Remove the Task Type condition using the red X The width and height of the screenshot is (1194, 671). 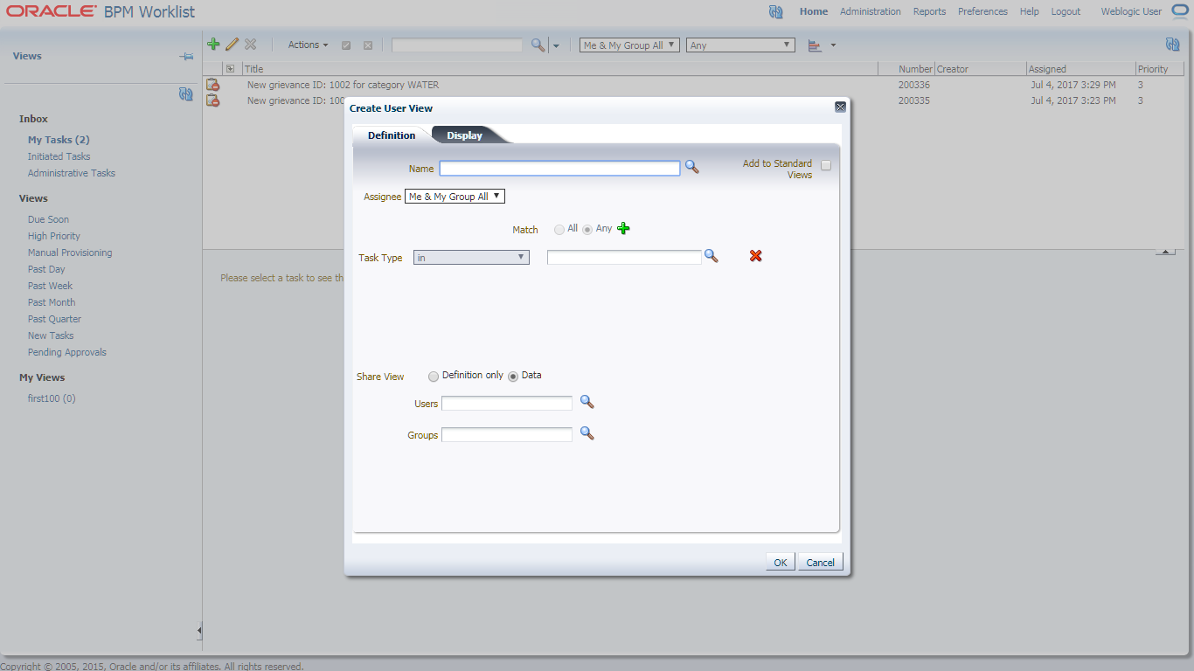[754, 256]
